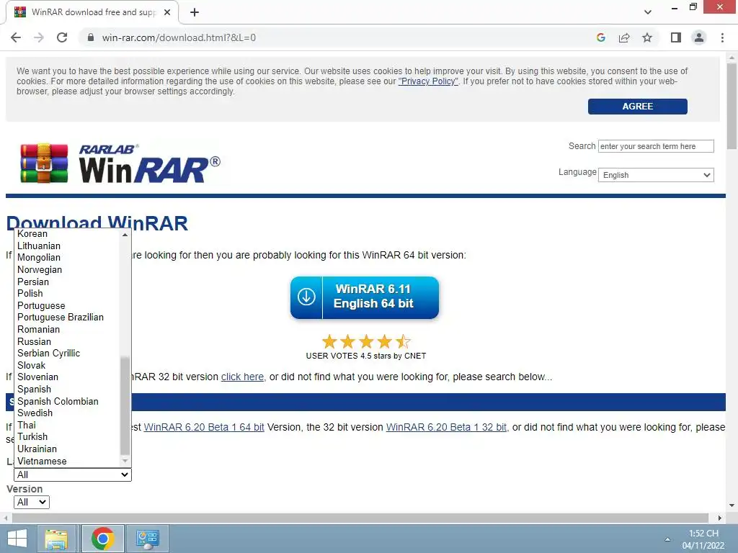Download WinRAR 6.11 English 64 bit
The width and height of the screenshot is (738, 553).
pyautogui.click(x=364, y=297)
